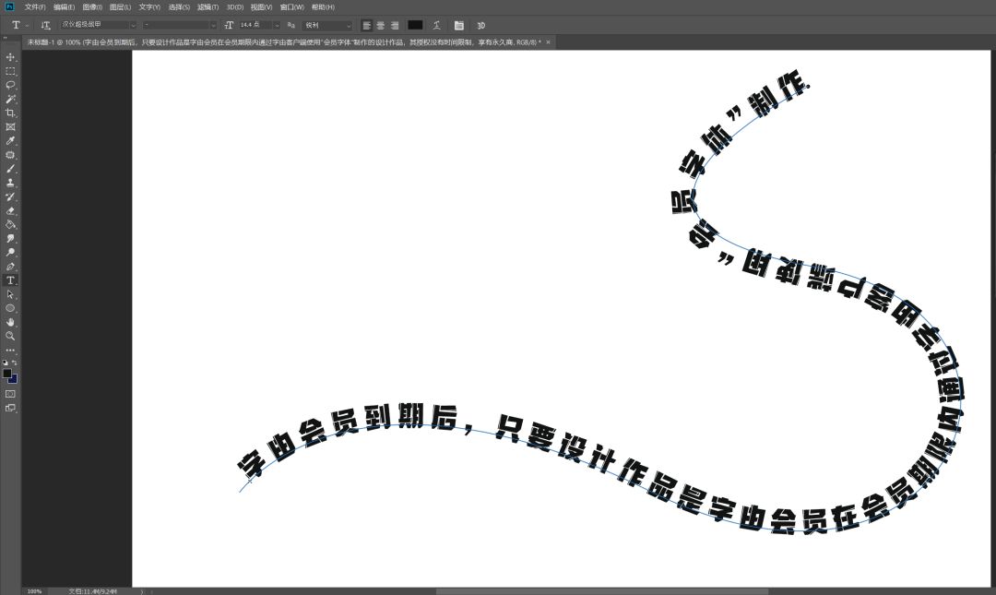Click the 3D text button

[480, 25]
